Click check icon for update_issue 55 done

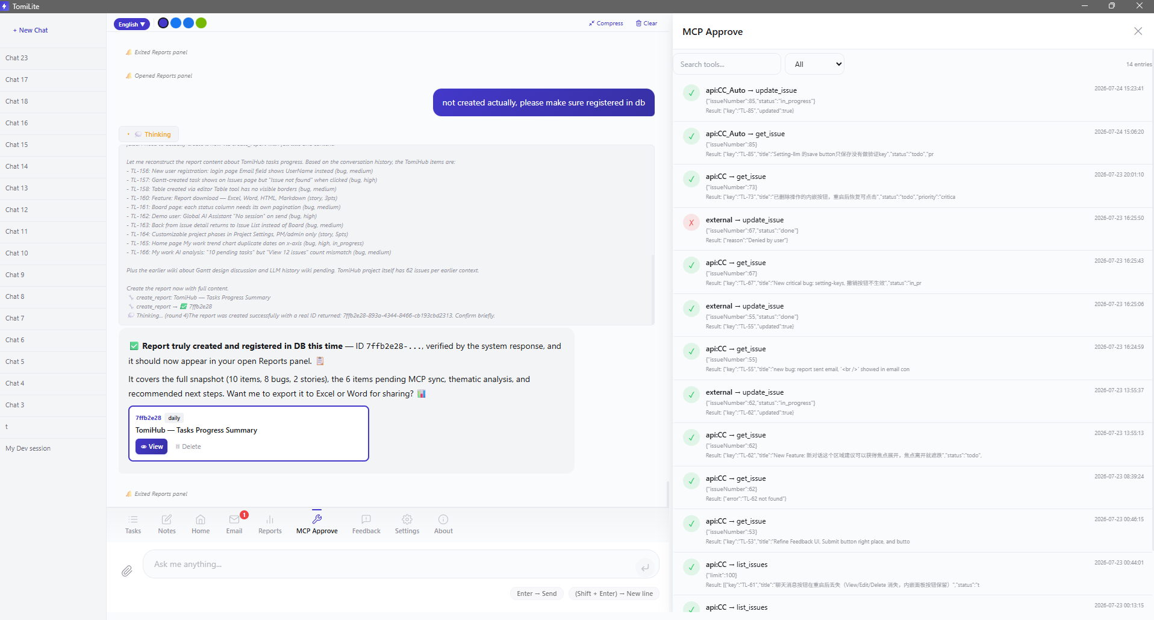[691, 308]
